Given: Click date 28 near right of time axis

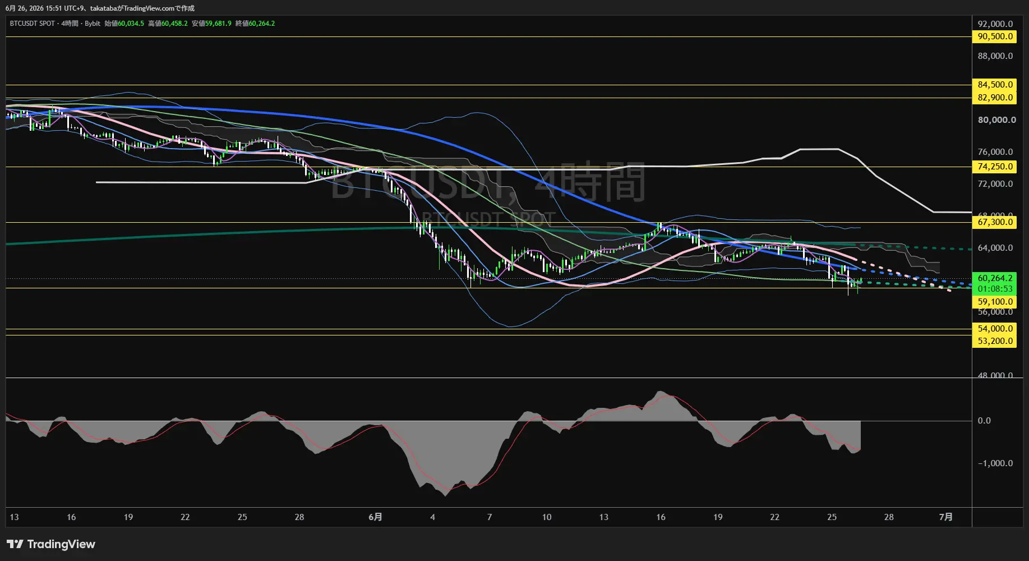Looking at the screenshot, I should coord(889,517).
